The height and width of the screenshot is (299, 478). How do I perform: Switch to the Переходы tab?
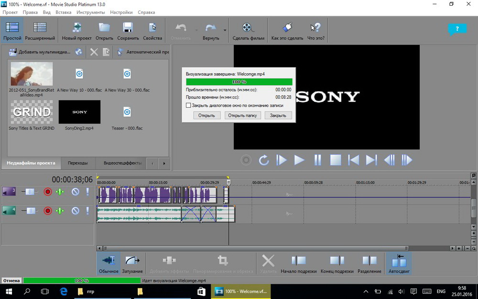coord(78,163)
